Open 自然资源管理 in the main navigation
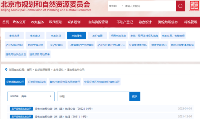The image size is (200, 119). tap(98, 22)
